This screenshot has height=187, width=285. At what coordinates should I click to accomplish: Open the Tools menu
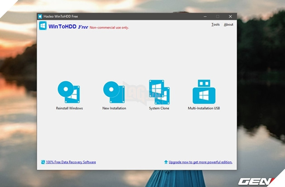(215, 24)
